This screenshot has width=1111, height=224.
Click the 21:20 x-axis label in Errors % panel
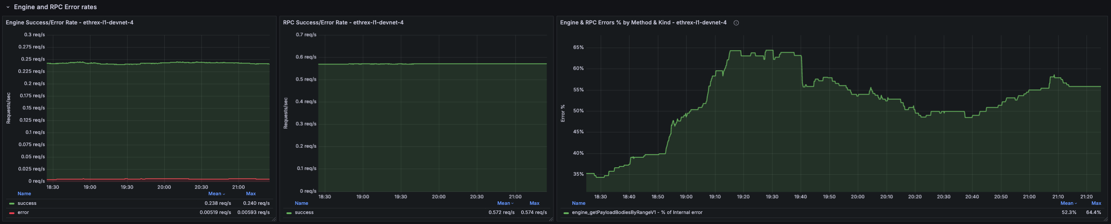(1087, 197)
